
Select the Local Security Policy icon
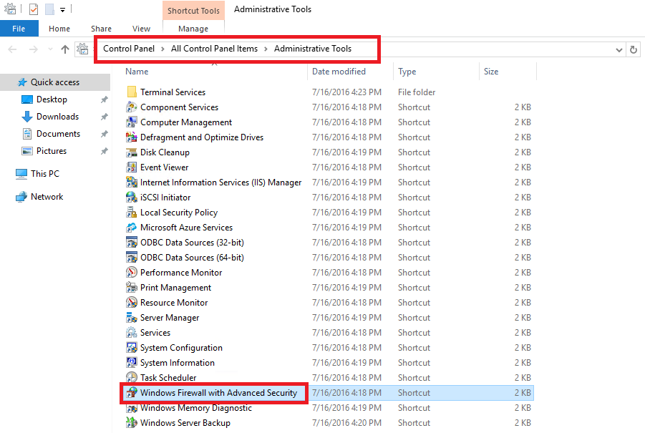coord(132,212)
